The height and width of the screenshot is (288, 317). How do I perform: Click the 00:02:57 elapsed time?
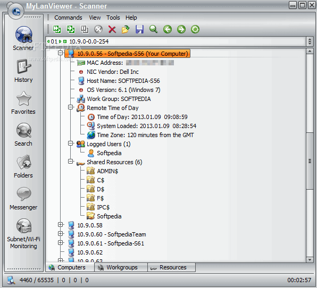point(299,280)
